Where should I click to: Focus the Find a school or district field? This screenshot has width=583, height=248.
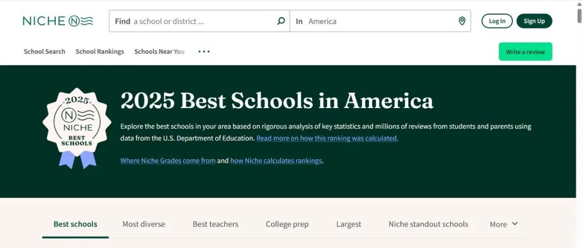pos(199,21)
